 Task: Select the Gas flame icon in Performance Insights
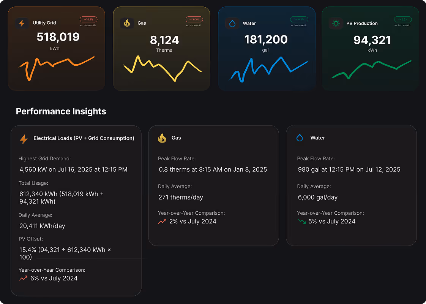tap(162, 138)
